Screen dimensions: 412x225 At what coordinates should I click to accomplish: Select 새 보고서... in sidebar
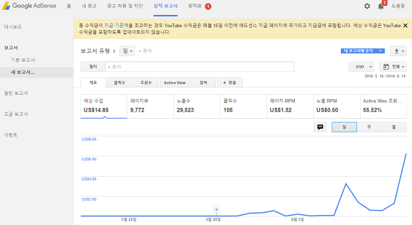coord(37,72)
